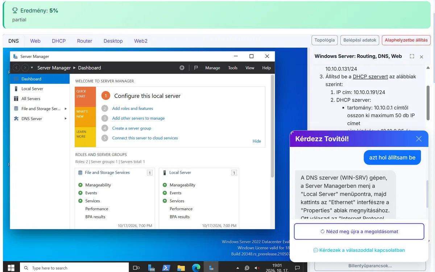The height and width of the screenshot is (272, 435).
Task: Expand the DNS Server sidebar arrow
Action: tap(66, 119)
